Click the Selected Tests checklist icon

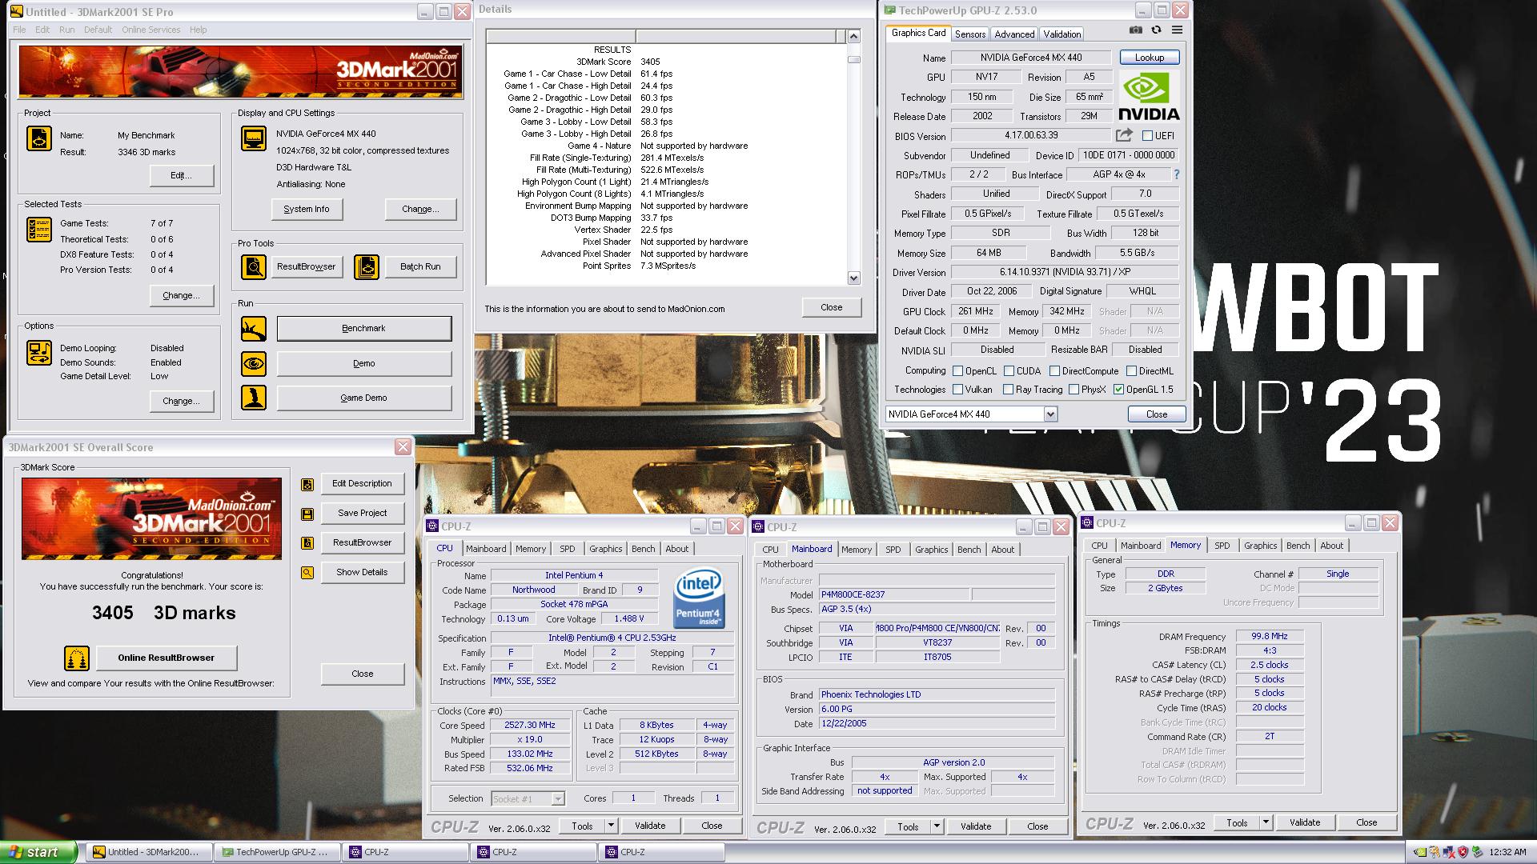click(x=39, y=230)
